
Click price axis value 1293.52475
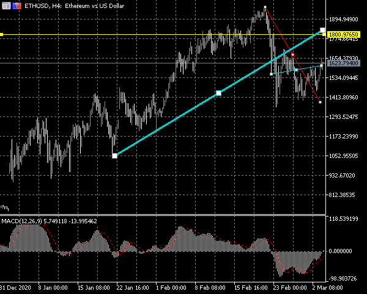click(343, 117)
